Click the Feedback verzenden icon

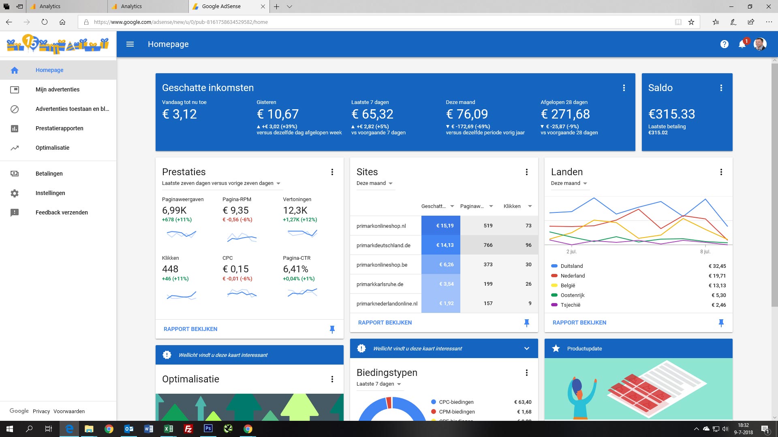(15, 212)
